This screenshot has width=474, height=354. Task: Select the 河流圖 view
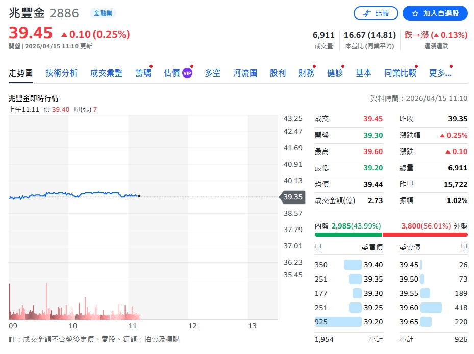point(244,72)
